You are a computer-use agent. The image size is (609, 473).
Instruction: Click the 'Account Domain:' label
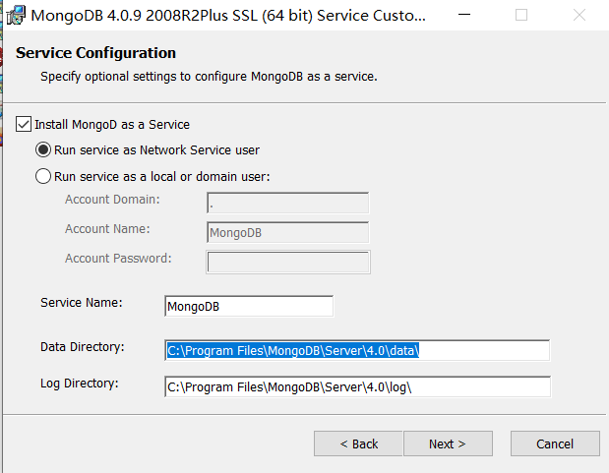[112, 200]
